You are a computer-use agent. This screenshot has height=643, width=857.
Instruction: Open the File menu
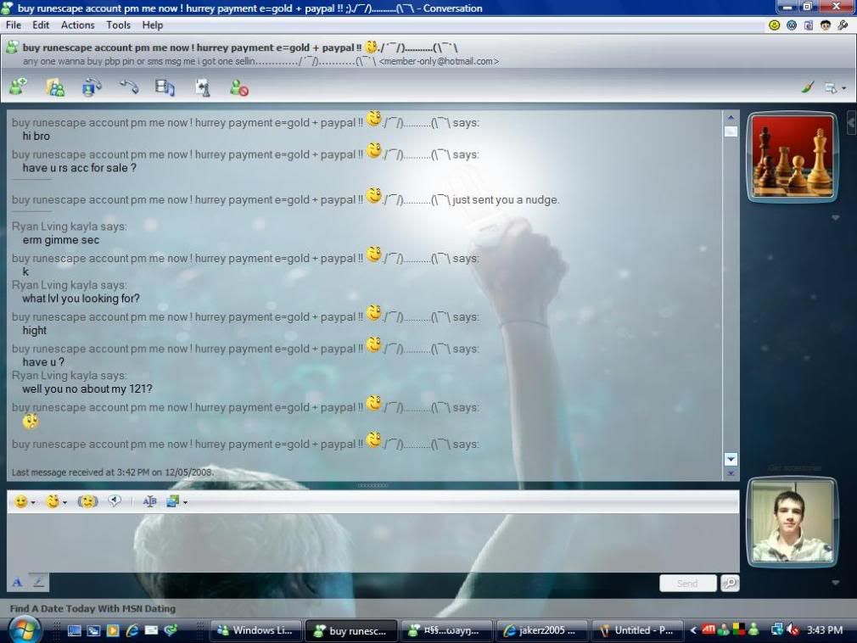pyautogui.click(x=13, y=25)
